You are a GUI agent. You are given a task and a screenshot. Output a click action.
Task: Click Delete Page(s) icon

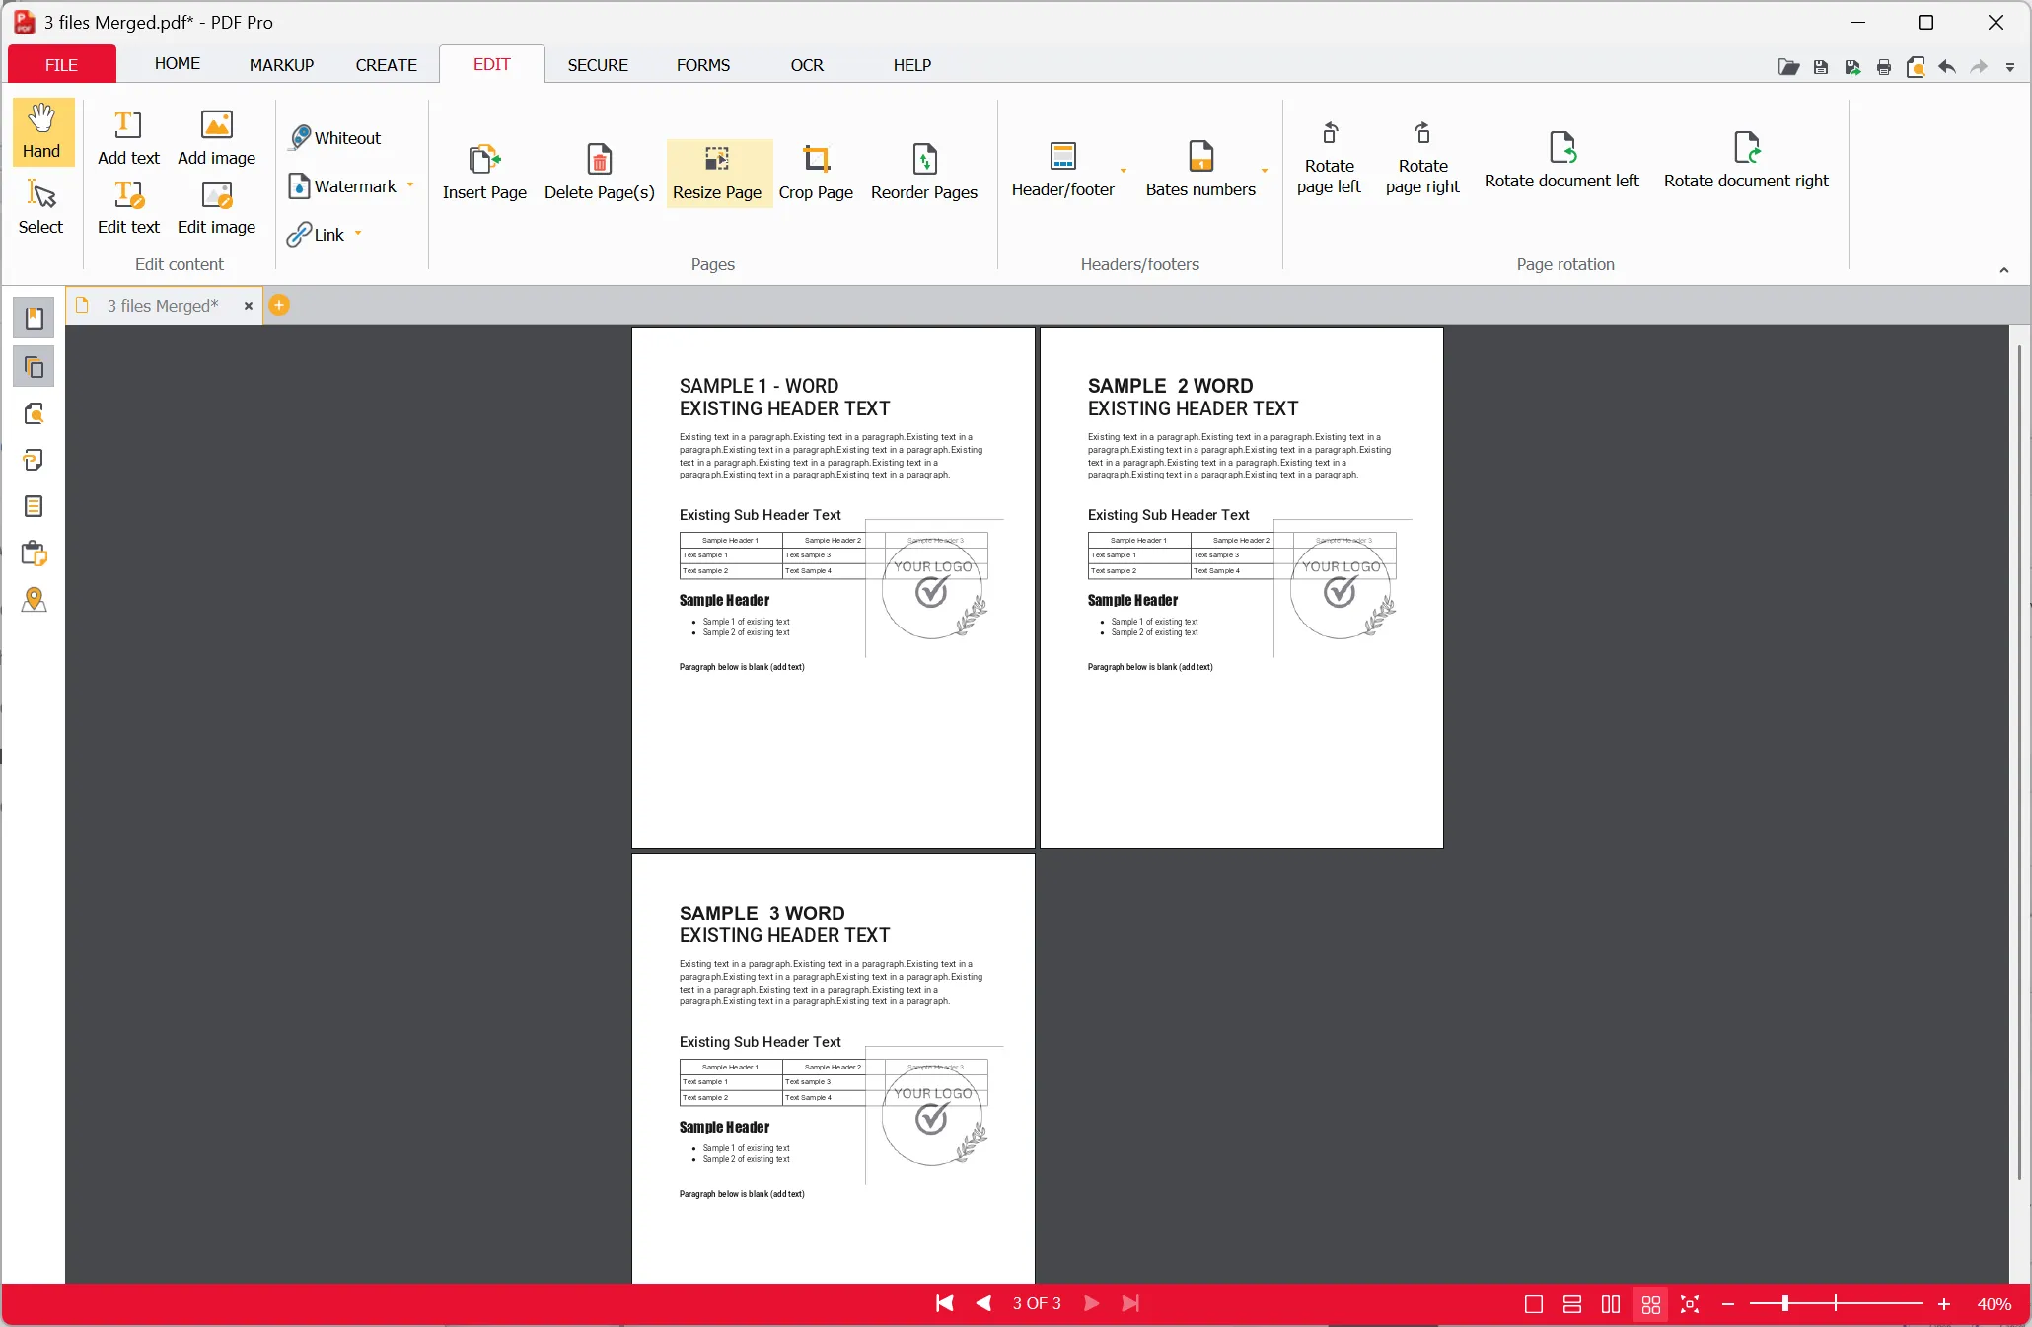click(600, 172)
